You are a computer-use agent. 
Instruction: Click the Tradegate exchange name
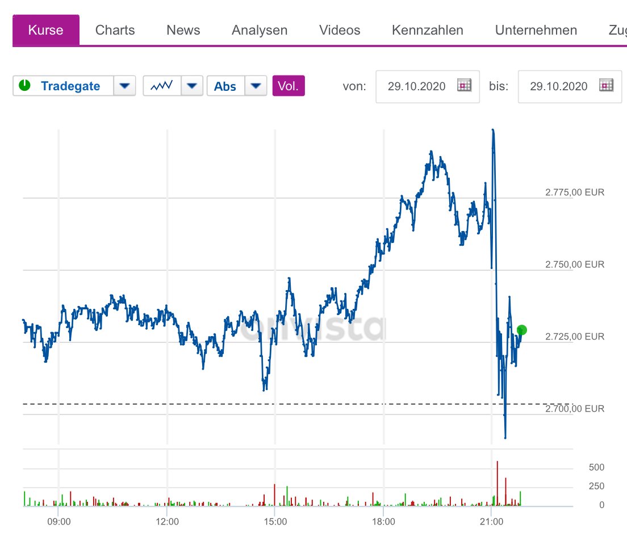pyautogui.click(x=70, y=86)
